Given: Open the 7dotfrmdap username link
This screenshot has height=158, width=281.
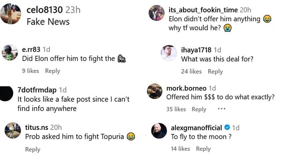Looking at the screenshot, I should coord(37,90).
